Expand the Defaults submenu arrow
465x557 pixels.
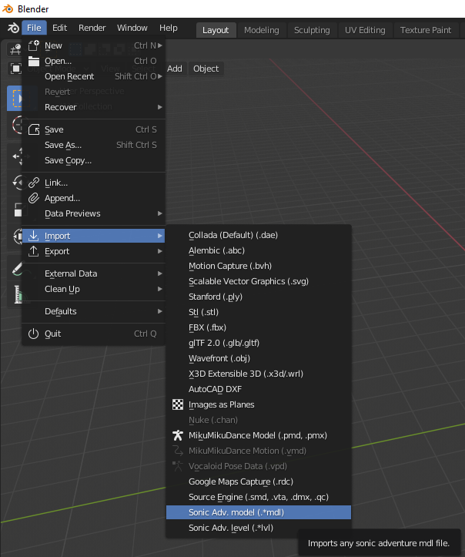(160, 311)
